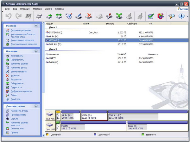Click Изменить размер operation
The height and width of the screenshot is (142, 190).
tap(19, 64)
